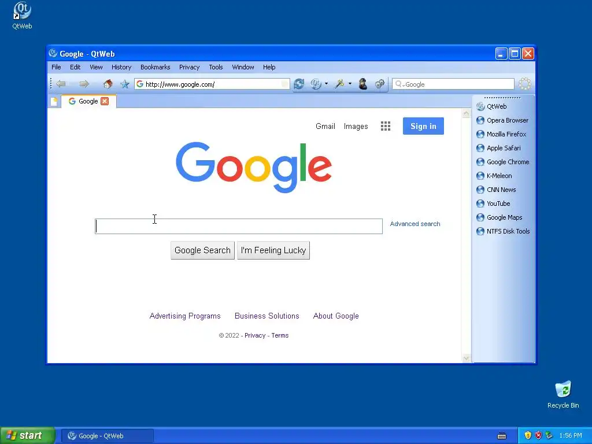Open the Recycle Bin desktop icon
The height and width of the screenshot is (444, 592).
click(563, 395)
